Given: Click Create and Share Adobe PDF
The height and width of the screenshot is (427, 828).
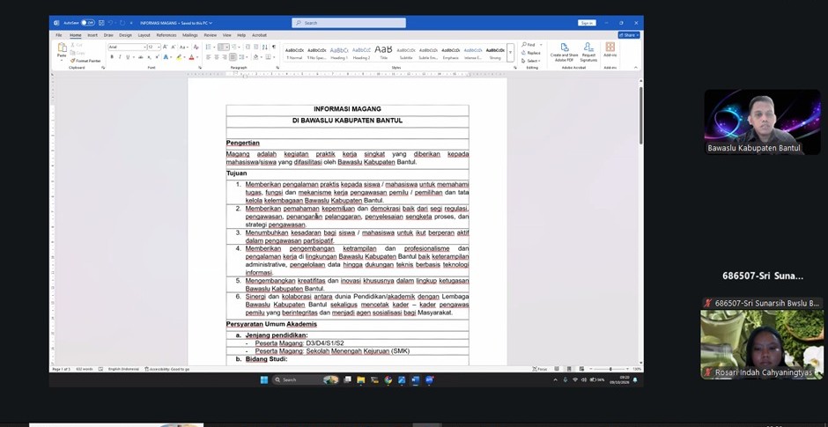Looking at the screenshot, I should [x=564, y=52].
